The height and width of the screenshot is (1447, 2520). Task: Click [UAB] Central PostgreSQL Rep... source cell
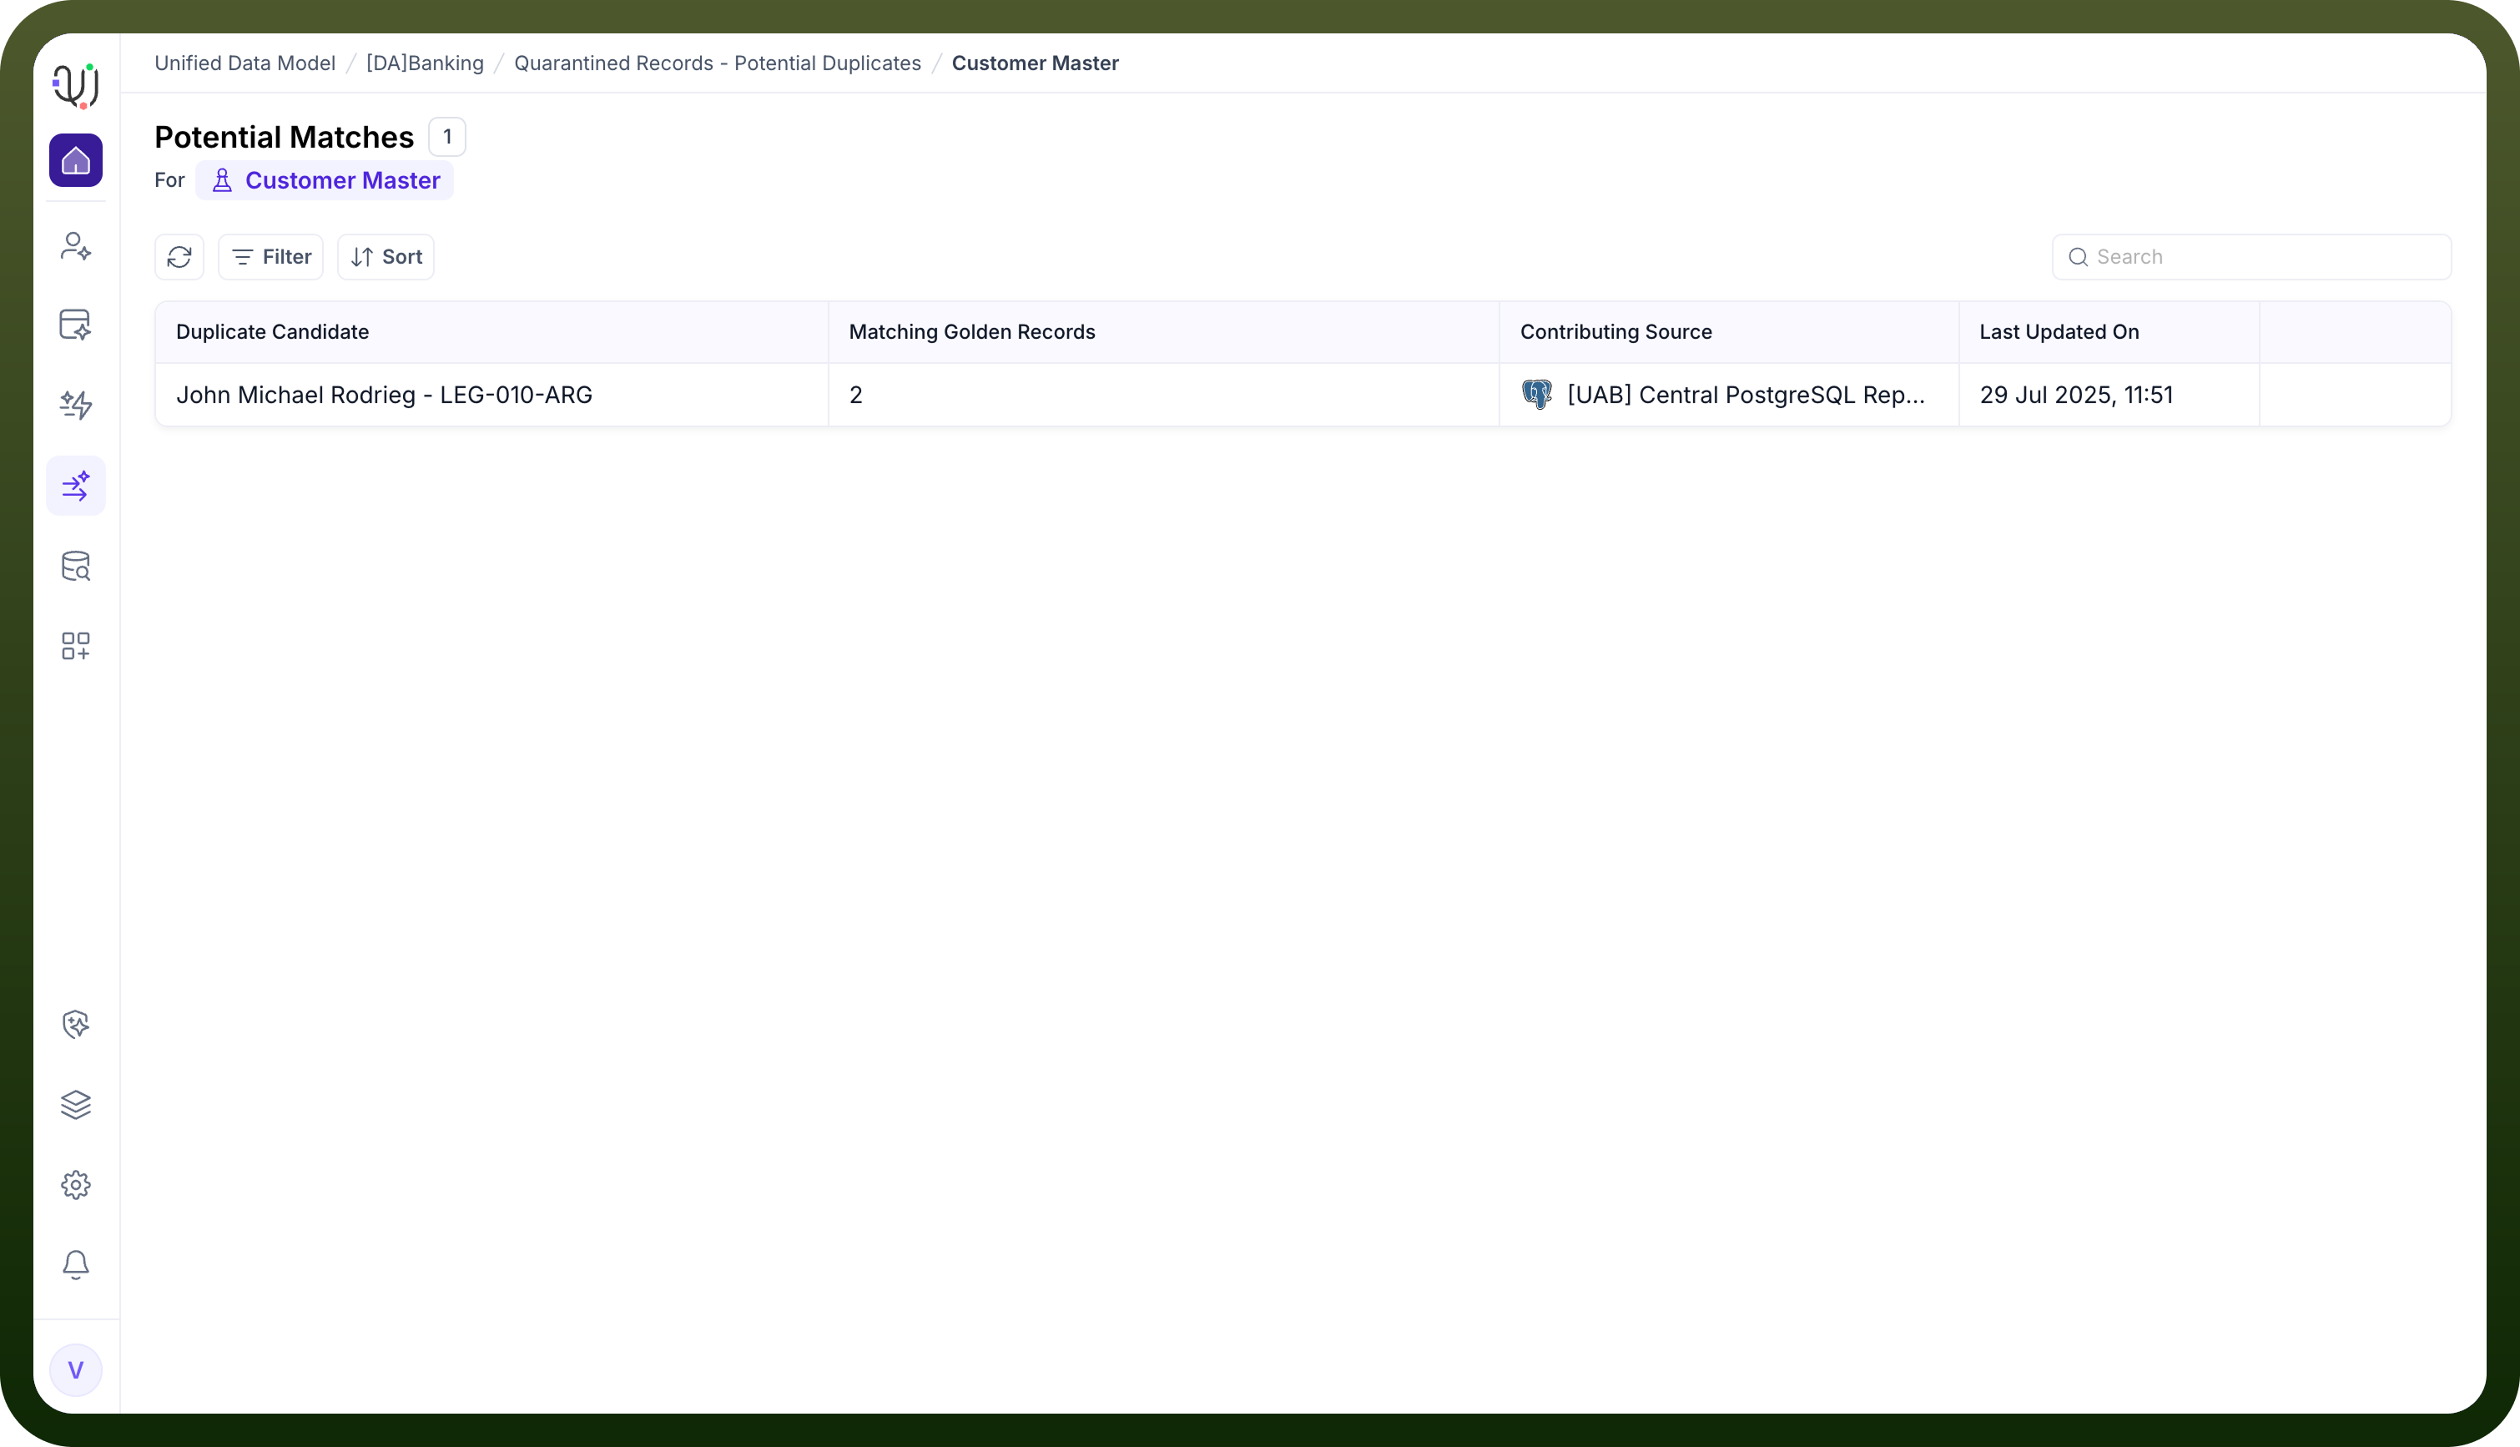(x=1729, y=395)
